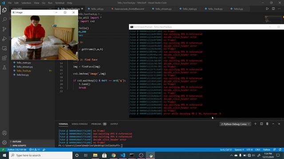Screen dimensions: 284x159
Task: Open the Selection menu
Action: pos(26,3)
